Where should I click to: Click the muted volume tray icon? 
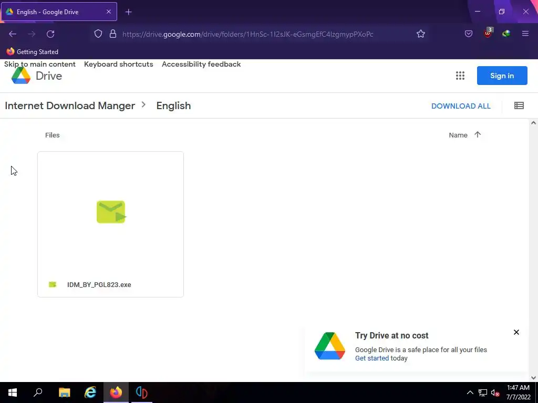click(x=495, y=393)
